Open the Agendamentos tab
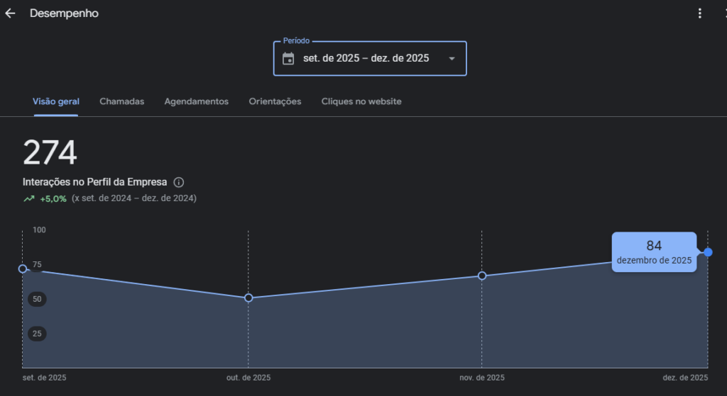727x396 pixels. pos(196,101)
